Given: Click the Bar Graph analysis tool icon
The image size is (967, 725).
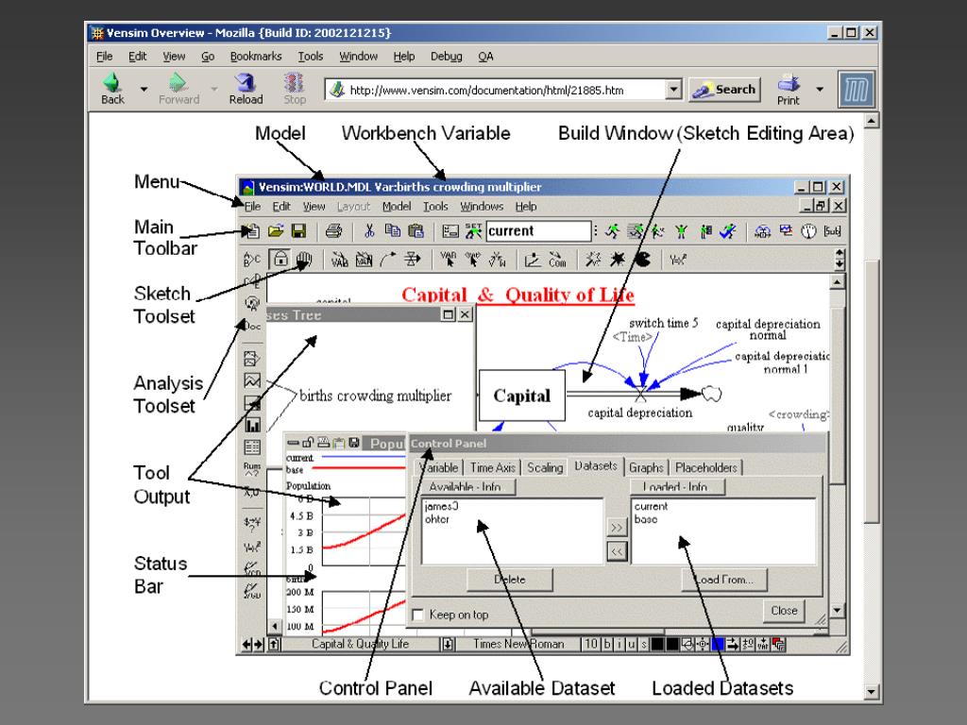Looking at the screenshot, I should pos(252,425).
